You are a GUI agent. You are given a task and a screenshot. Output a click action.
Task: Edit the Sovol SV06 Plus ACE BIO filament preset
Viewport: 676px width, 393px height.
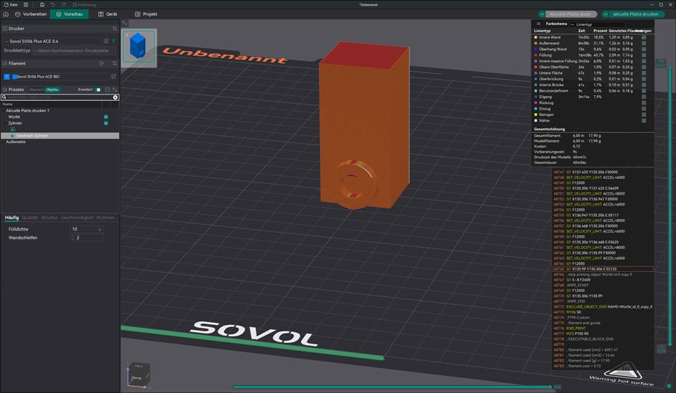[114, 76]
